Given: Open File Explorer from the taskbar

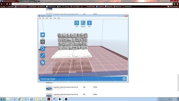Looking at the screenshot, I should (8, 99).
